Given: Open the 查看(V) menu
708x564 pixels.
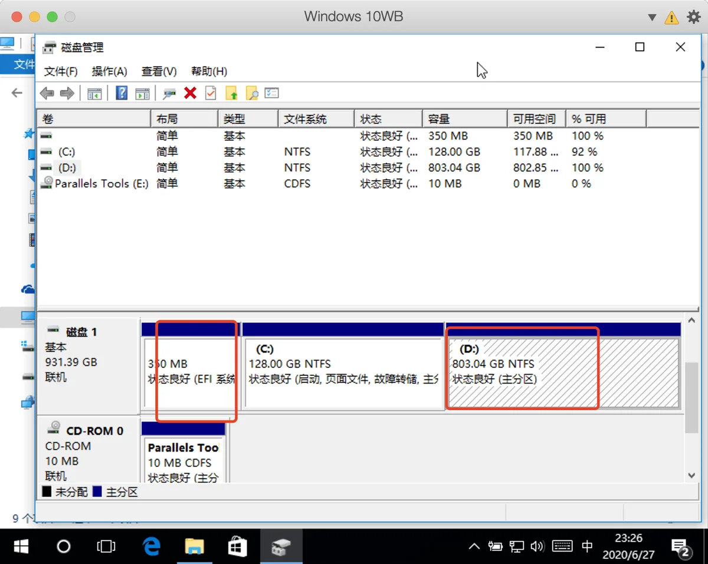Looking at the screenshot, I should (x=159, y=71).
